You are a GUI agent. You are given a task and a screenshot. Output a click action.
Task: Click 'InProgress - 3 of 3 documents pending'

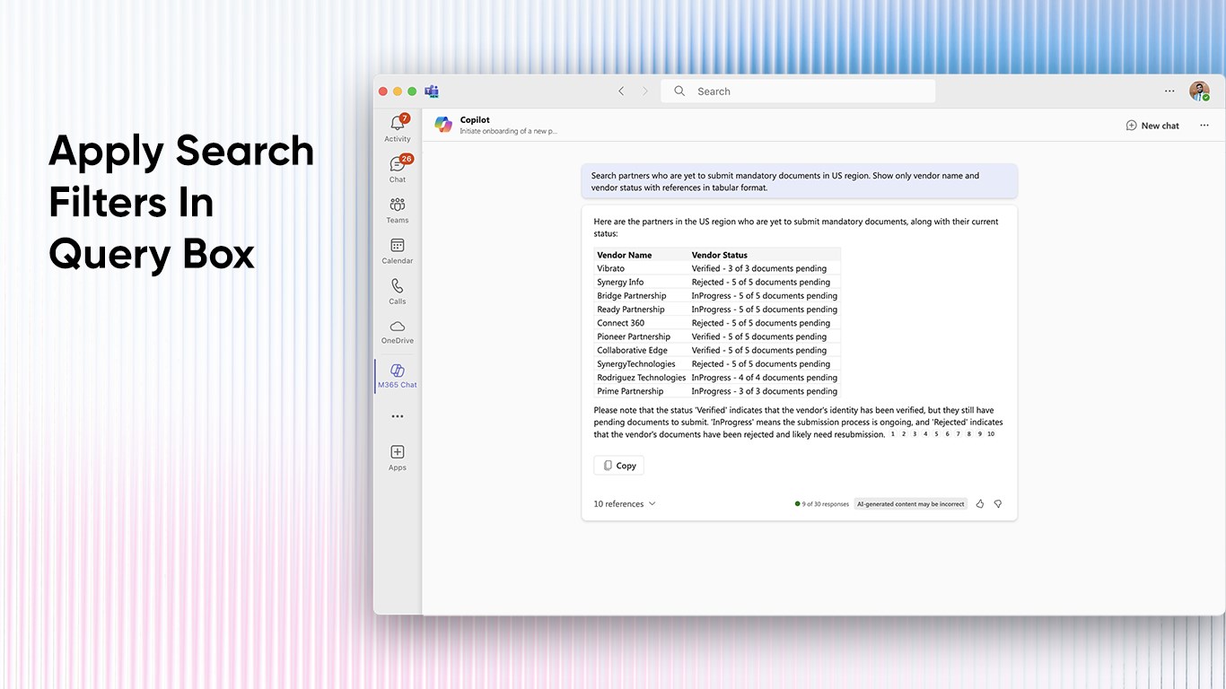click(765, 391)
